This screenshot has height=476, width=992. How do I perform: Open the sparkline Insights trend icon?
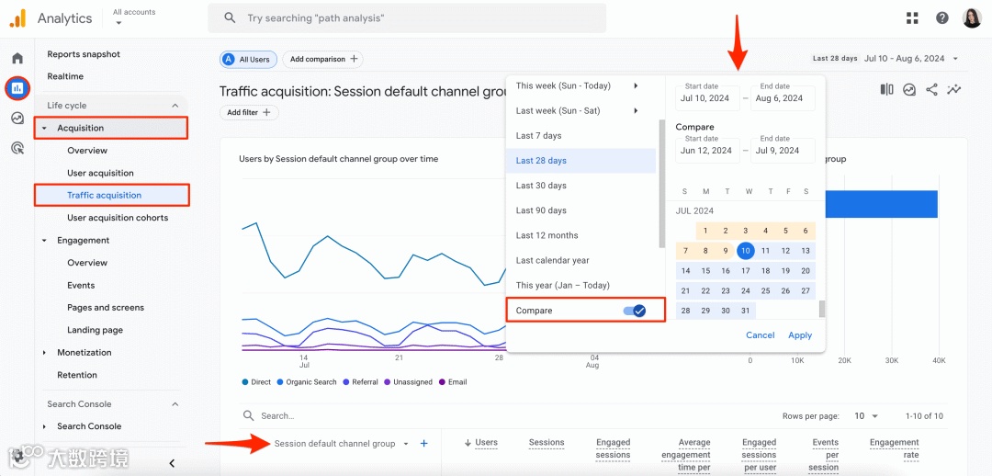(953, 90)
